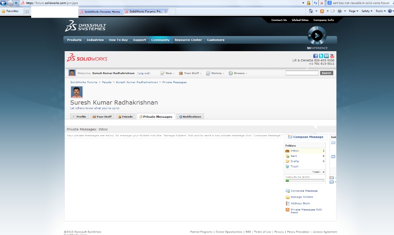Viewport: 394px width, 235px height.
Task: Click the red Stop loading icon
Action: click(x=322, y=3)
